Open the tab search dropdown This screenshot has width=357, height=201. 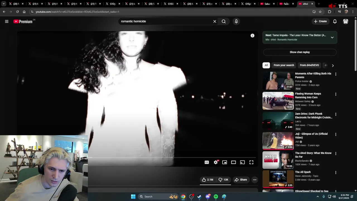(4, 4)
